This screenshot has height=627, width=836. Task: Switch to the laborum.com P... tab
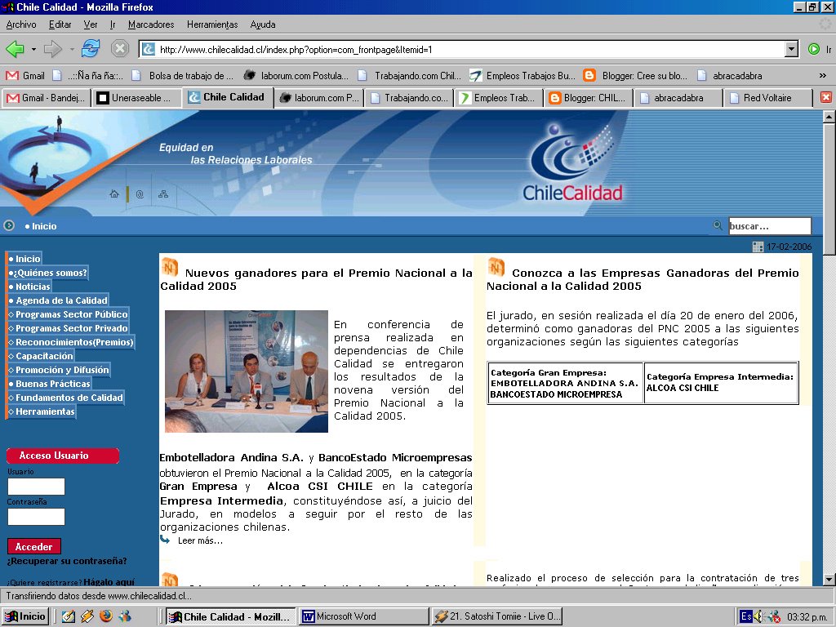pyautogui.click(x=319, y=98)
